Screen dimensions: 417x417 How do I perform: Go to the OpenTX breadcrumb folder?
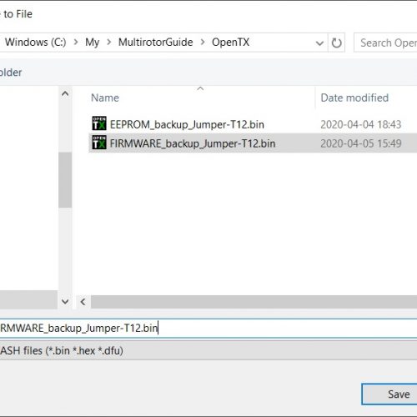(x=230, y=43)
